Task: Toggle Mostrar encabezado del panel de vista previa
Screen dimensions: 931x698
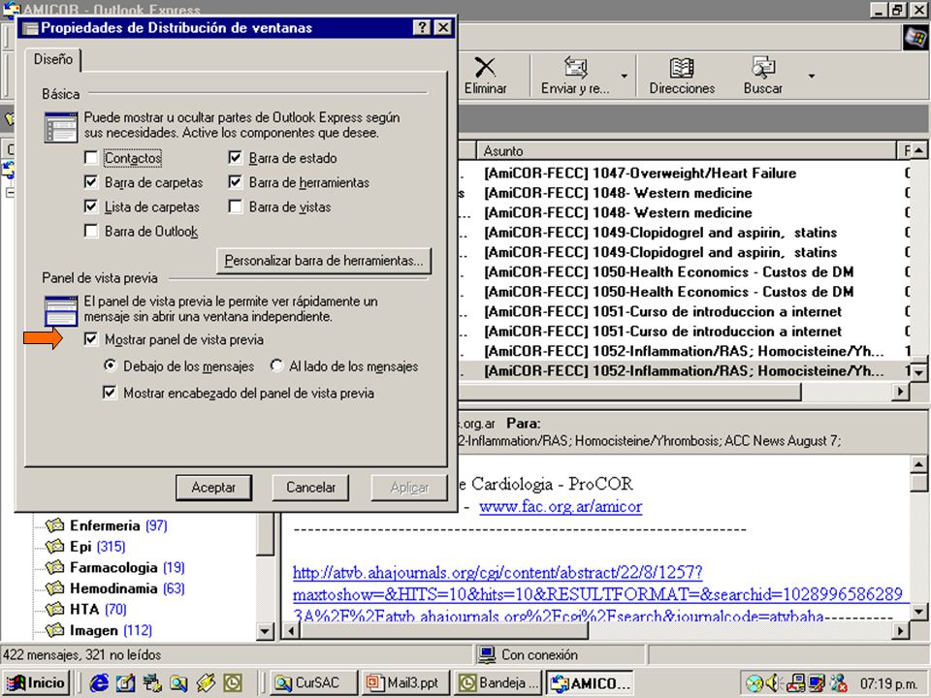Action: (x=110, y=393)
